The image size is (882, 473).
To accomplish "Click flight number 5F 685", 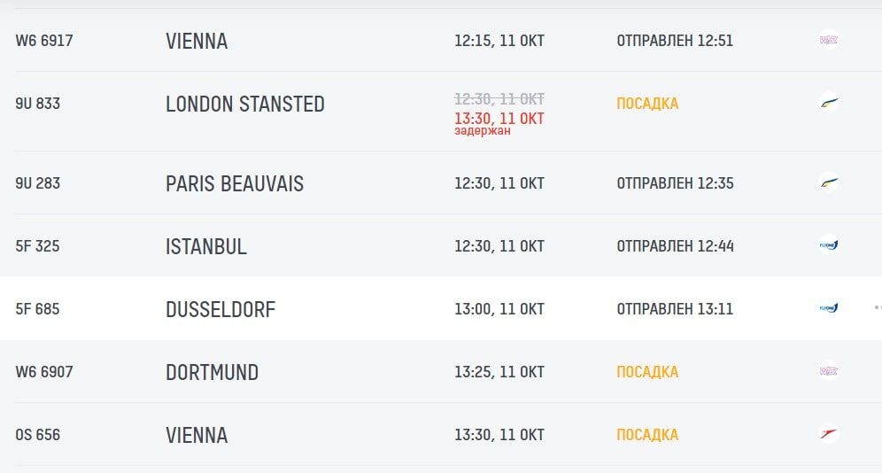I will click(x=37, y=309).
